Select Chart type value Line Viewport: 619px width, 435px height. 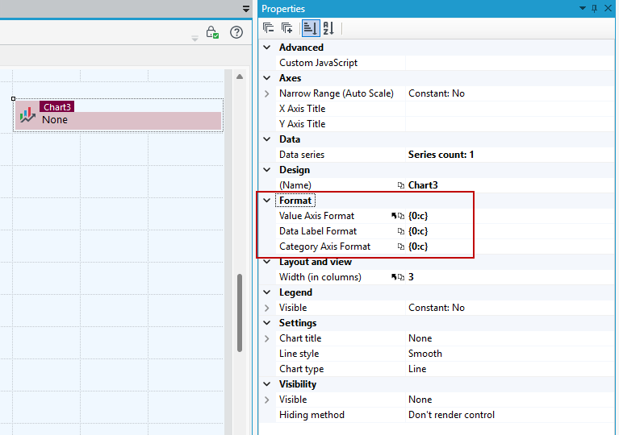[x=417, y=369]
